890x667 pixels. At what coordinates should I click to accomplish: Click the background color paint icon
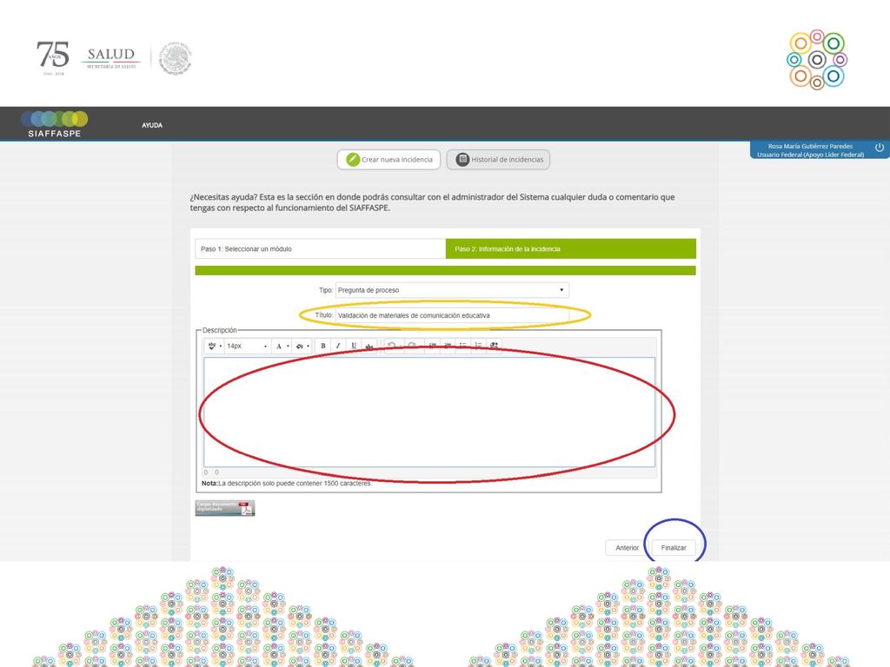pos(300,346)
